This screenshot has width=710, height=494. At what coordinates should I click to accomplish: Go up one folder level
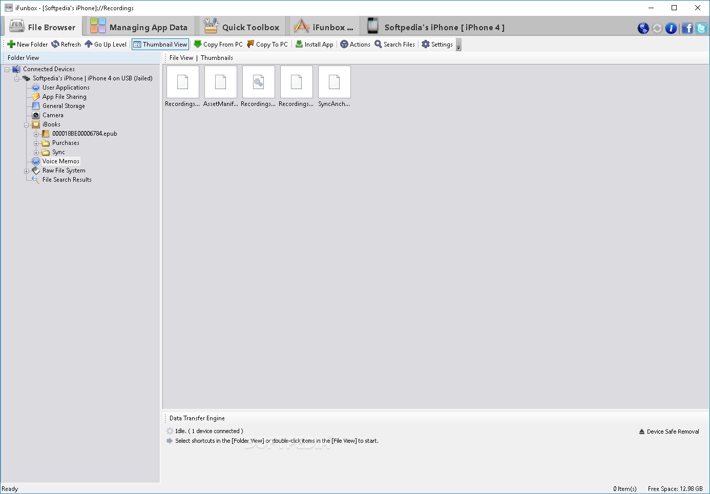coord(106,45)
